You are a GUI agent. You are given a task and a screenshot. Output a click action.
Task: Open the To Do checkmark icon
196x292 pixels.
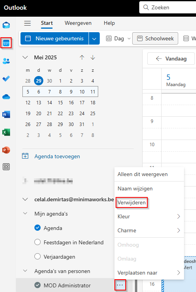tap(6, 79)
